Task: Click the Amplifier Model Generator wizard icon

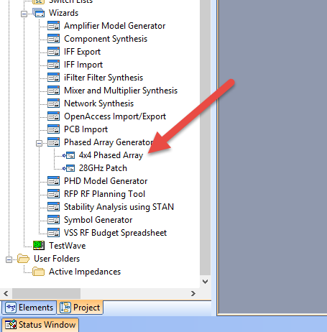Action: point(53,26)
